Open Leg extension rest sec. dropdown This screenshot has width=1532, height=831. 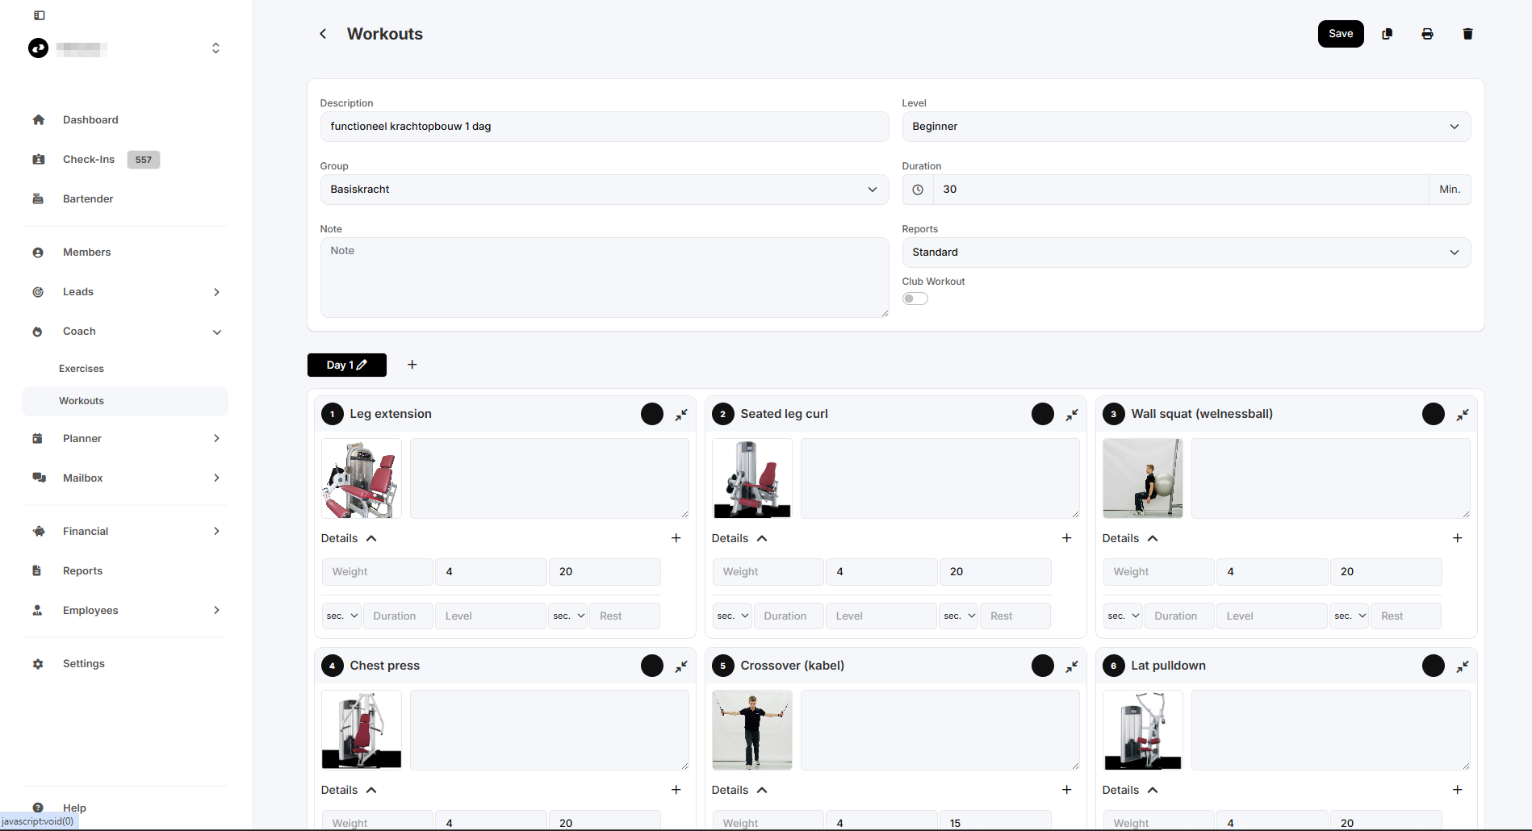pyautogui.click(x=567, y=616)
